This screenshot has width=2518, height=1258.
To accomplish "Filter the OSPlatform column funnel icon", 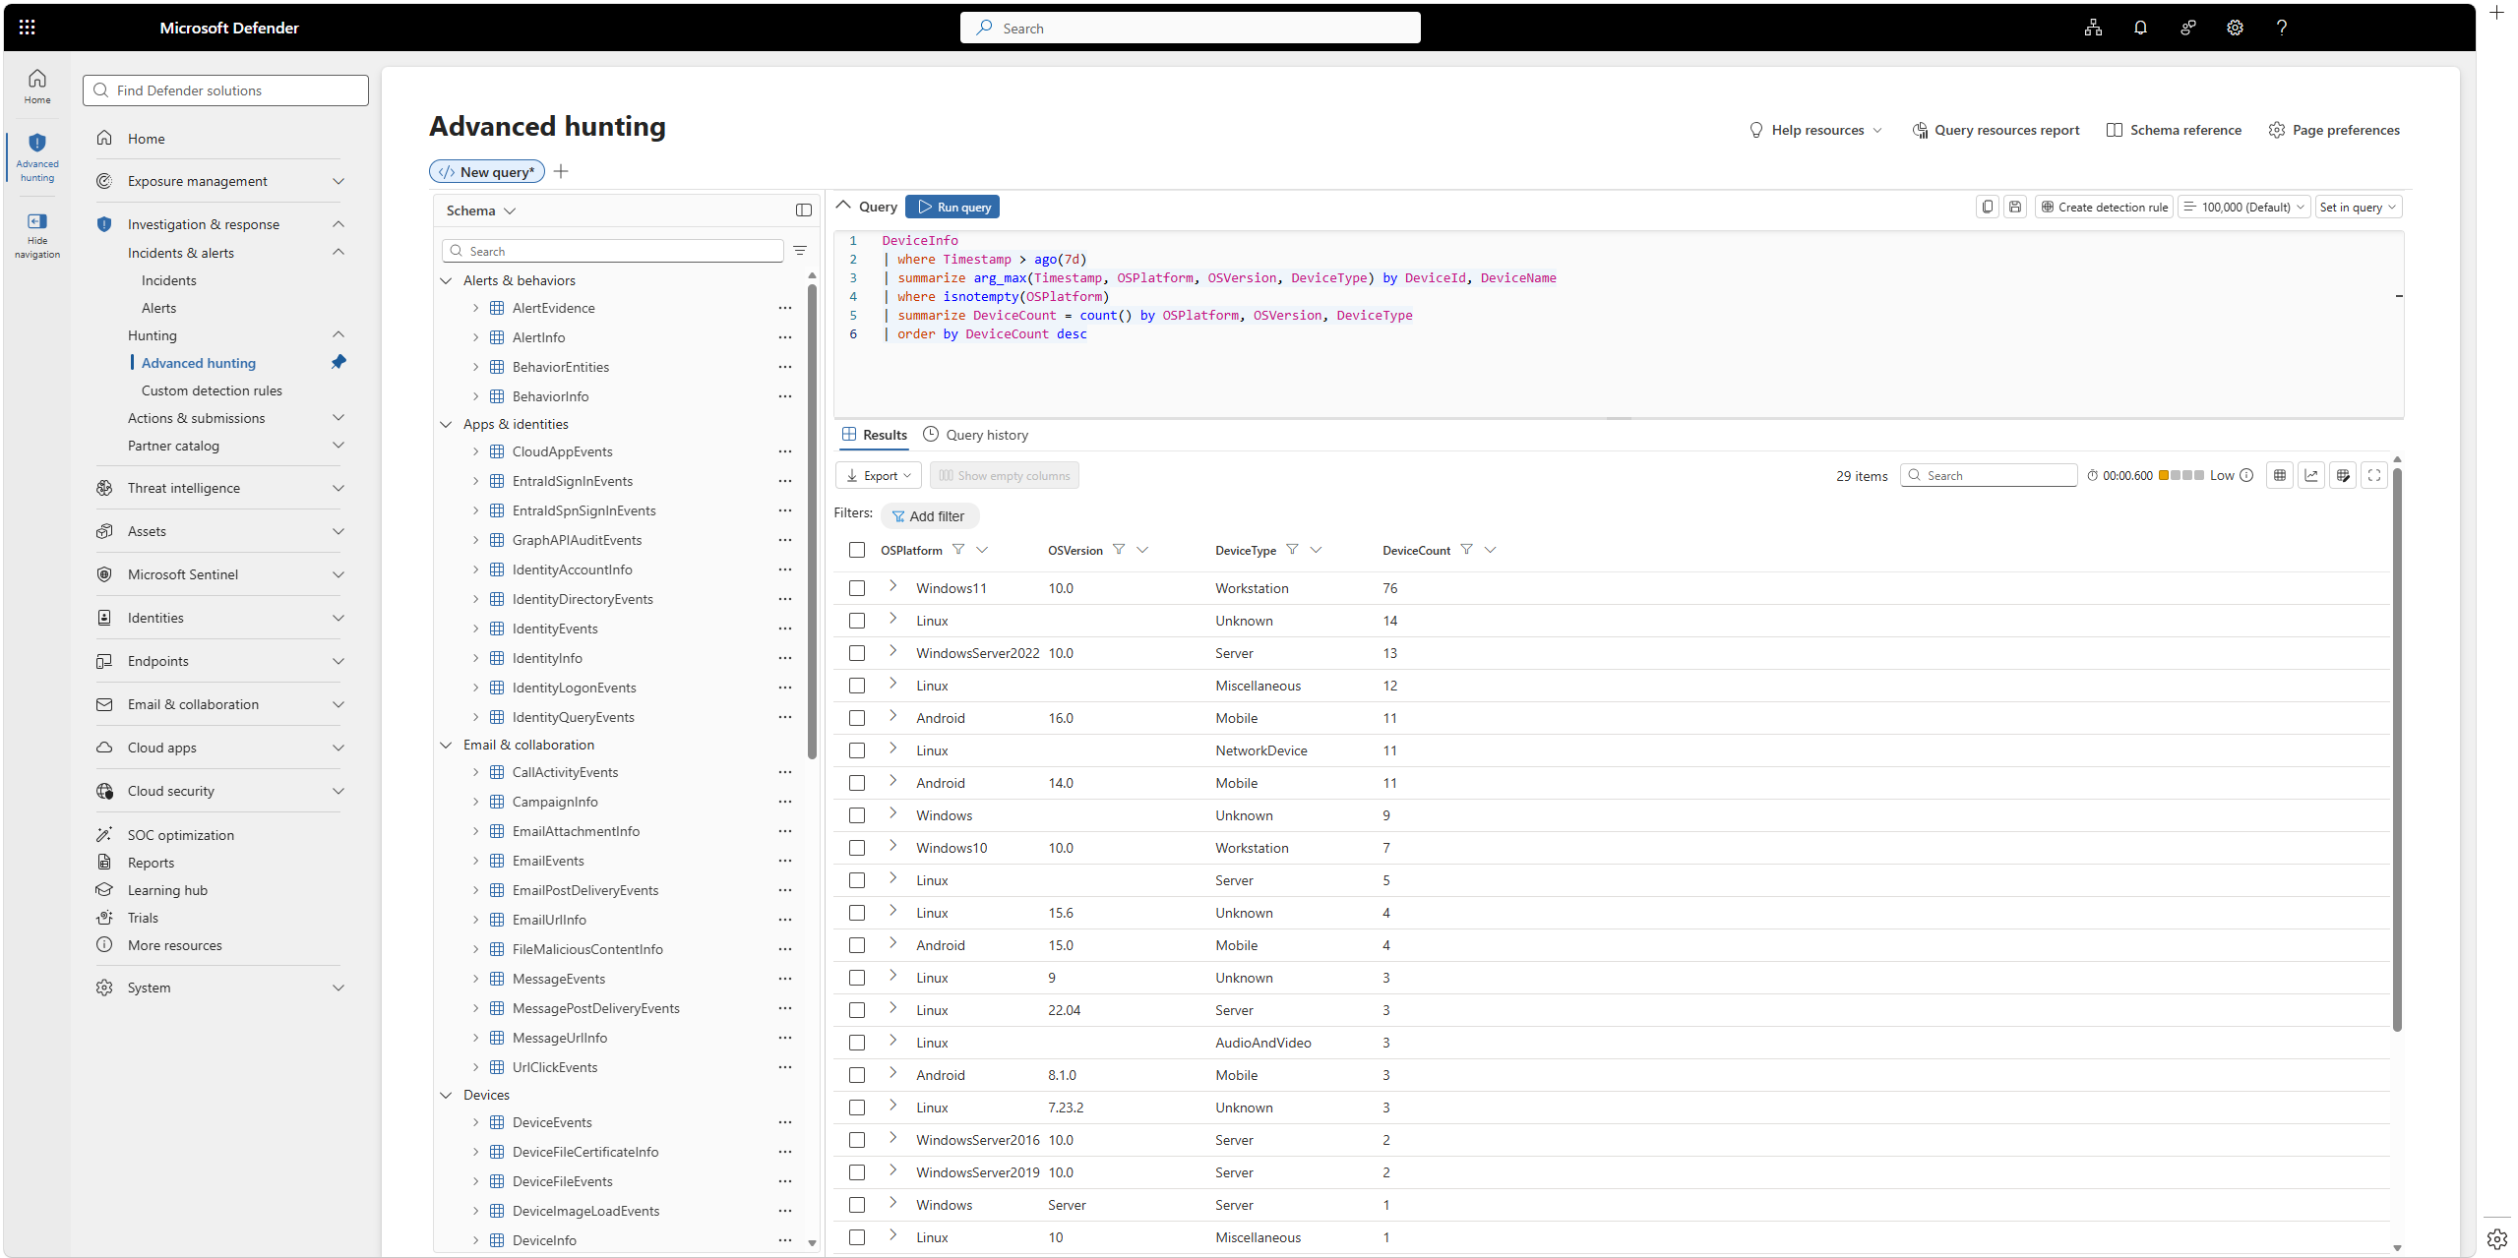I will click(x=958, y=549).
